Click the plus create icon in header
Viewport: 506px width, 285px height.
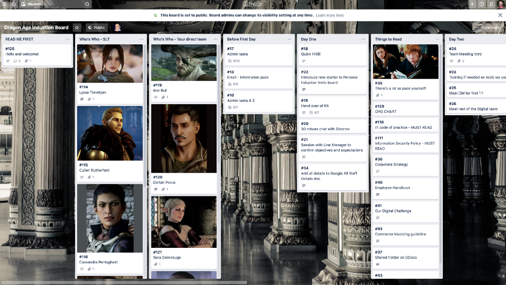(472, 4)
